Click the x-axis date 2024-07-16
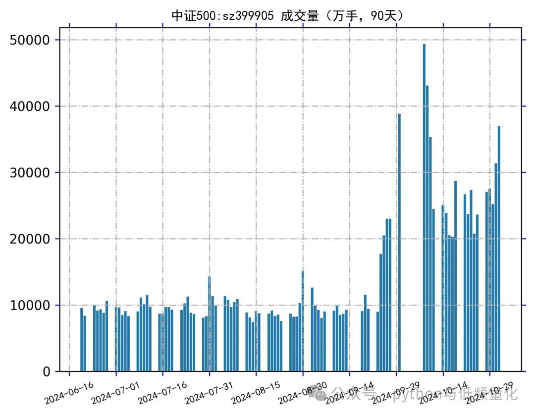The height and width of the screenshot is (415, 535). point(162,393)
